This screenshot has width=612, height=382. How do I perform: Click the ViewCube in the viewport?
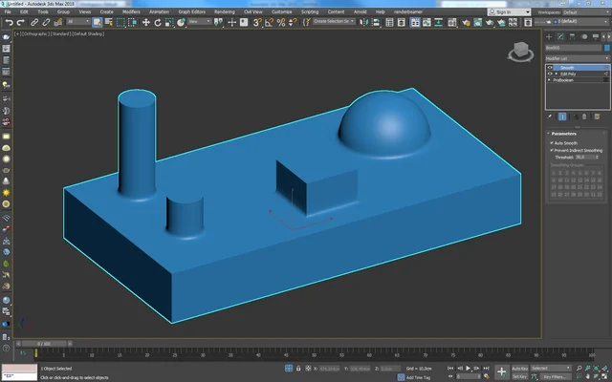(520, 52)
